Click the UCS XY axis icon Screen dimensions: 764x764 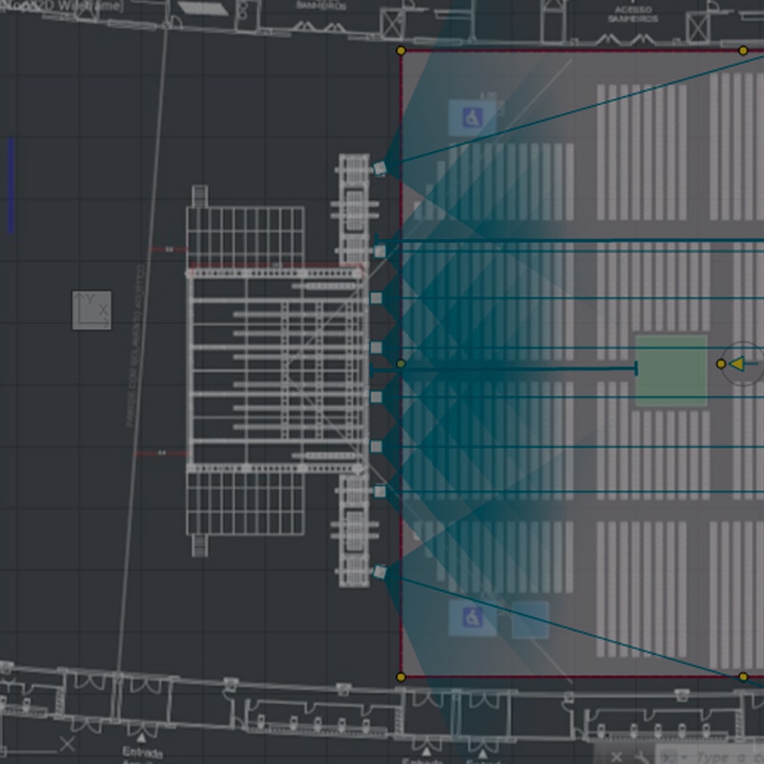(92, 310)
